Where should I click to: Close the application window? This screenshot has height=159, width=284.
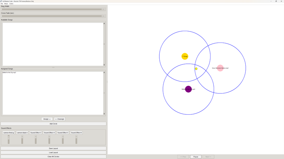[281, 1]
